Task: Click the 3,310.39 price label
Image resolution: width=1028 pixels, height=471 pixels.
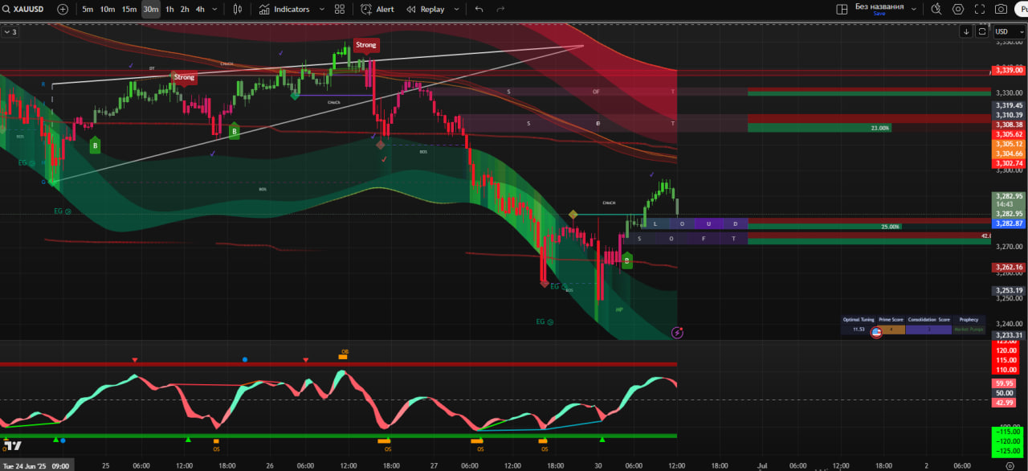Action: click(1010, 115)
